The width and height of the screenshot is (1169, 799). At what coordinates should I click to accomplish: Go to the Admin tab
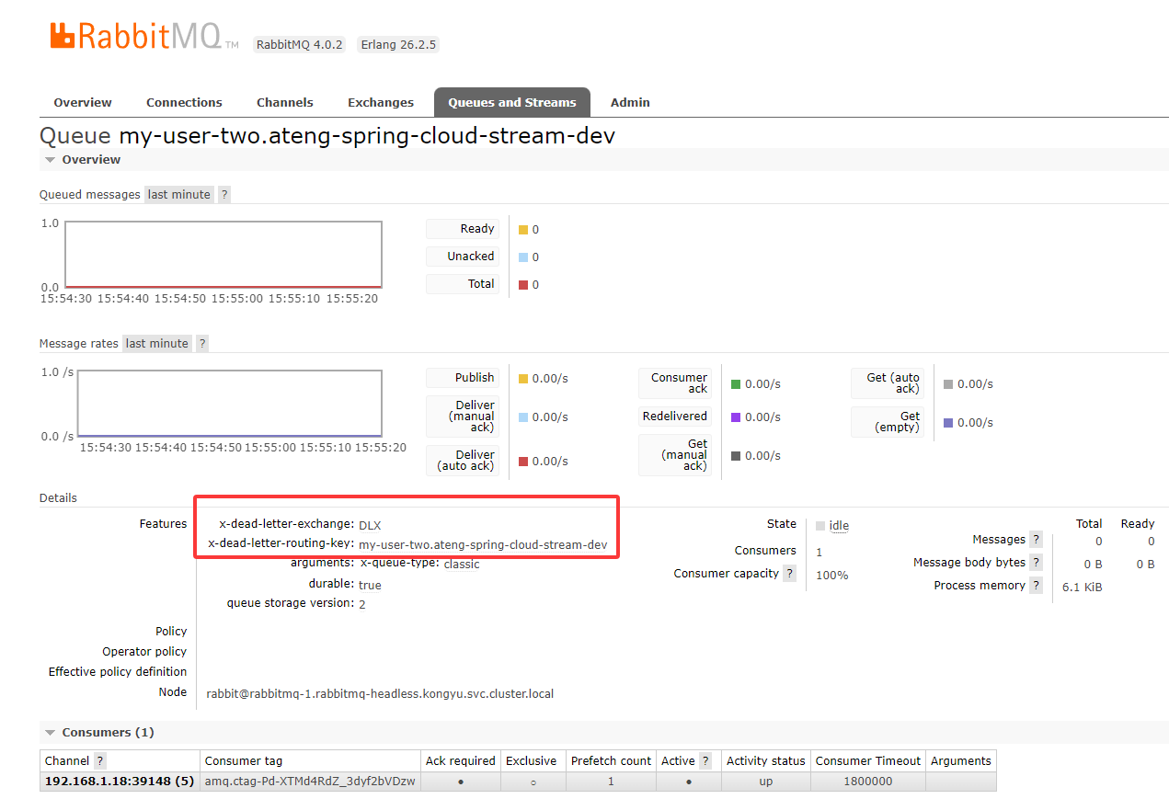point(630,103)
